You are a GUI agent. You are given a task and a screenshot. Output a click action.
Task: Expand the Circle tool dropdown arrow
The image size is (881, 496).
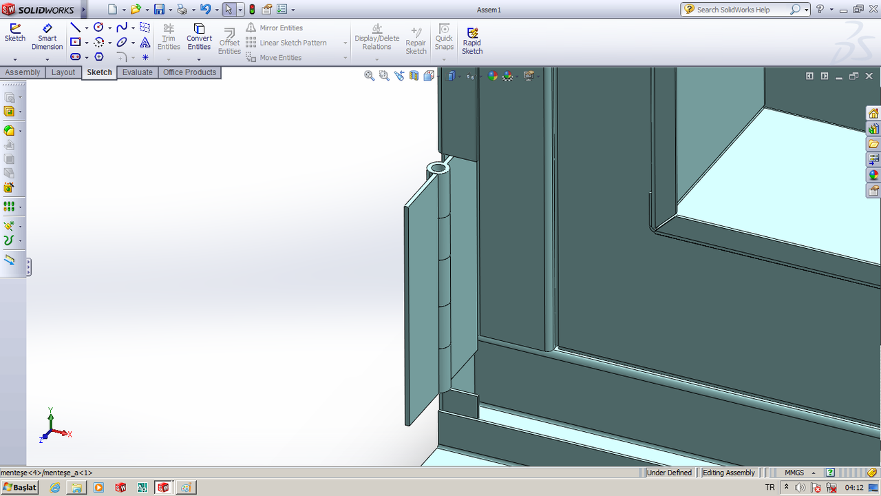[110, 28]
